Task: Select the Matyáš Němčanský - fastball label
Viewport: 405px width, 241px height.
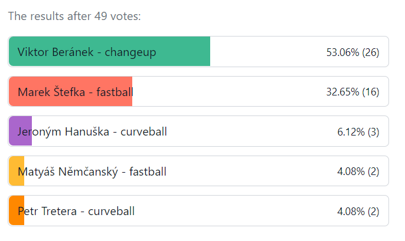Action: pyautogui.click(x=92, y=171)
